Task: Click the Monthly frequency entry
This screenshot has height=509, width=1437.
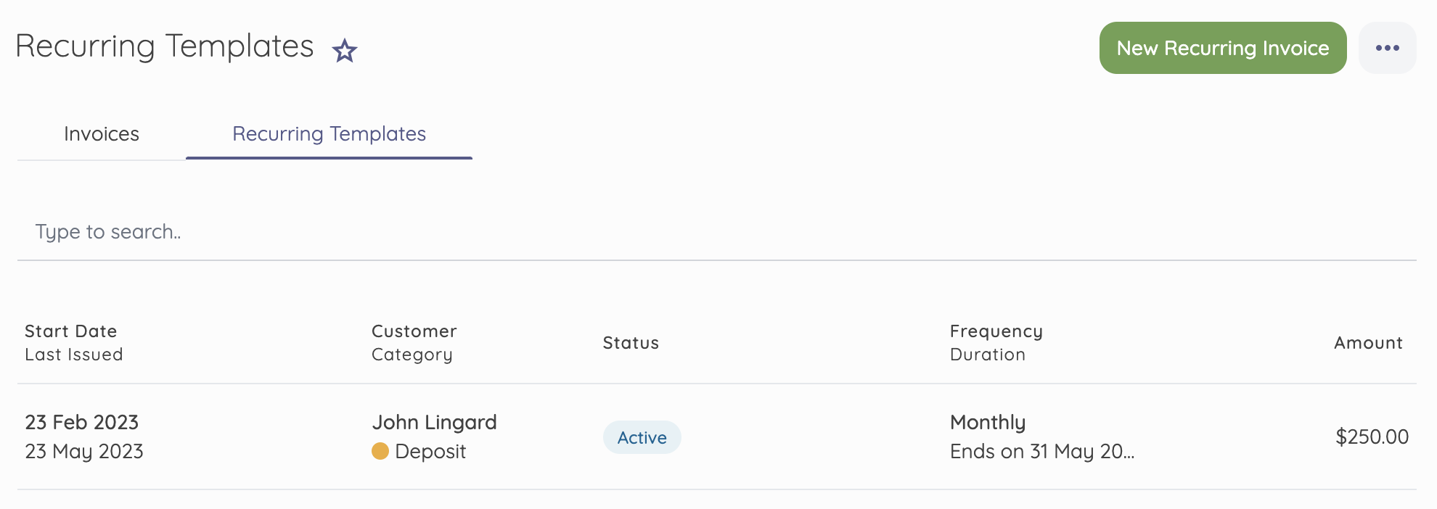Action: pos(988,422)
